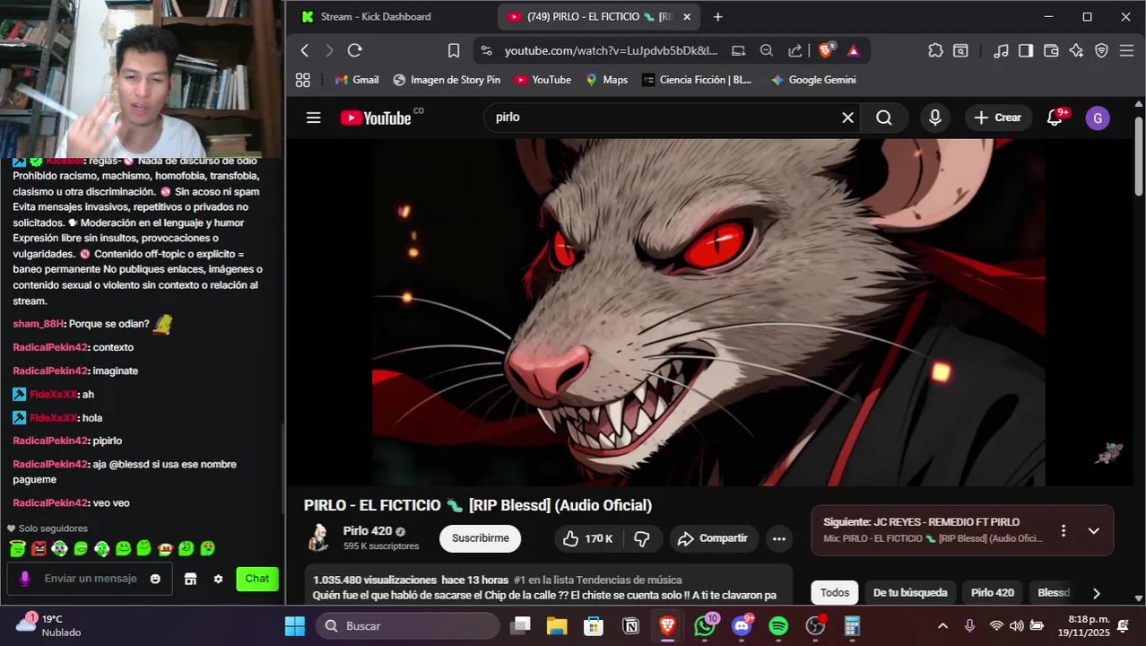The width and height of the screenshot is (1146, 646).
Task: Open the browser main menu
Action: [1127, 51]
